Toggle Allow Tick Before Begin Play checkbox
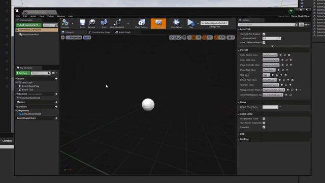325x183 pixels. pyautogui.click(x=264, y=43)
